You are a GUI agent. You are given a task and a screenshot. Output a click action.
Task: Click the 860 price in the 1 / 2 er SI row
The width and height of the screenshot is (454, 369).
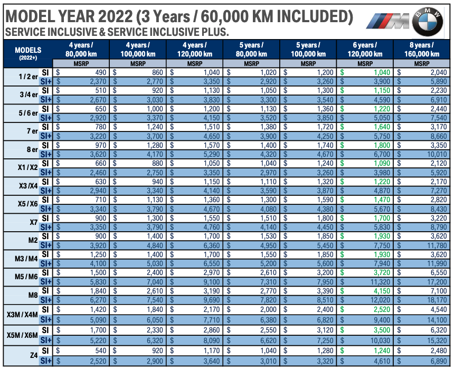point(157,72)
